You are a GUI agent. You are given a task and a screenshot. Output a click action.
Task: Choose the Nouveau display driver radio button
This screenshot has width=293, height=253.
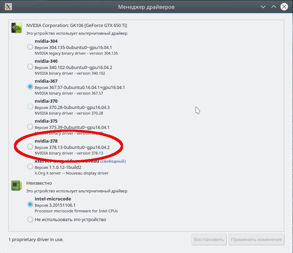click(30, 167)
